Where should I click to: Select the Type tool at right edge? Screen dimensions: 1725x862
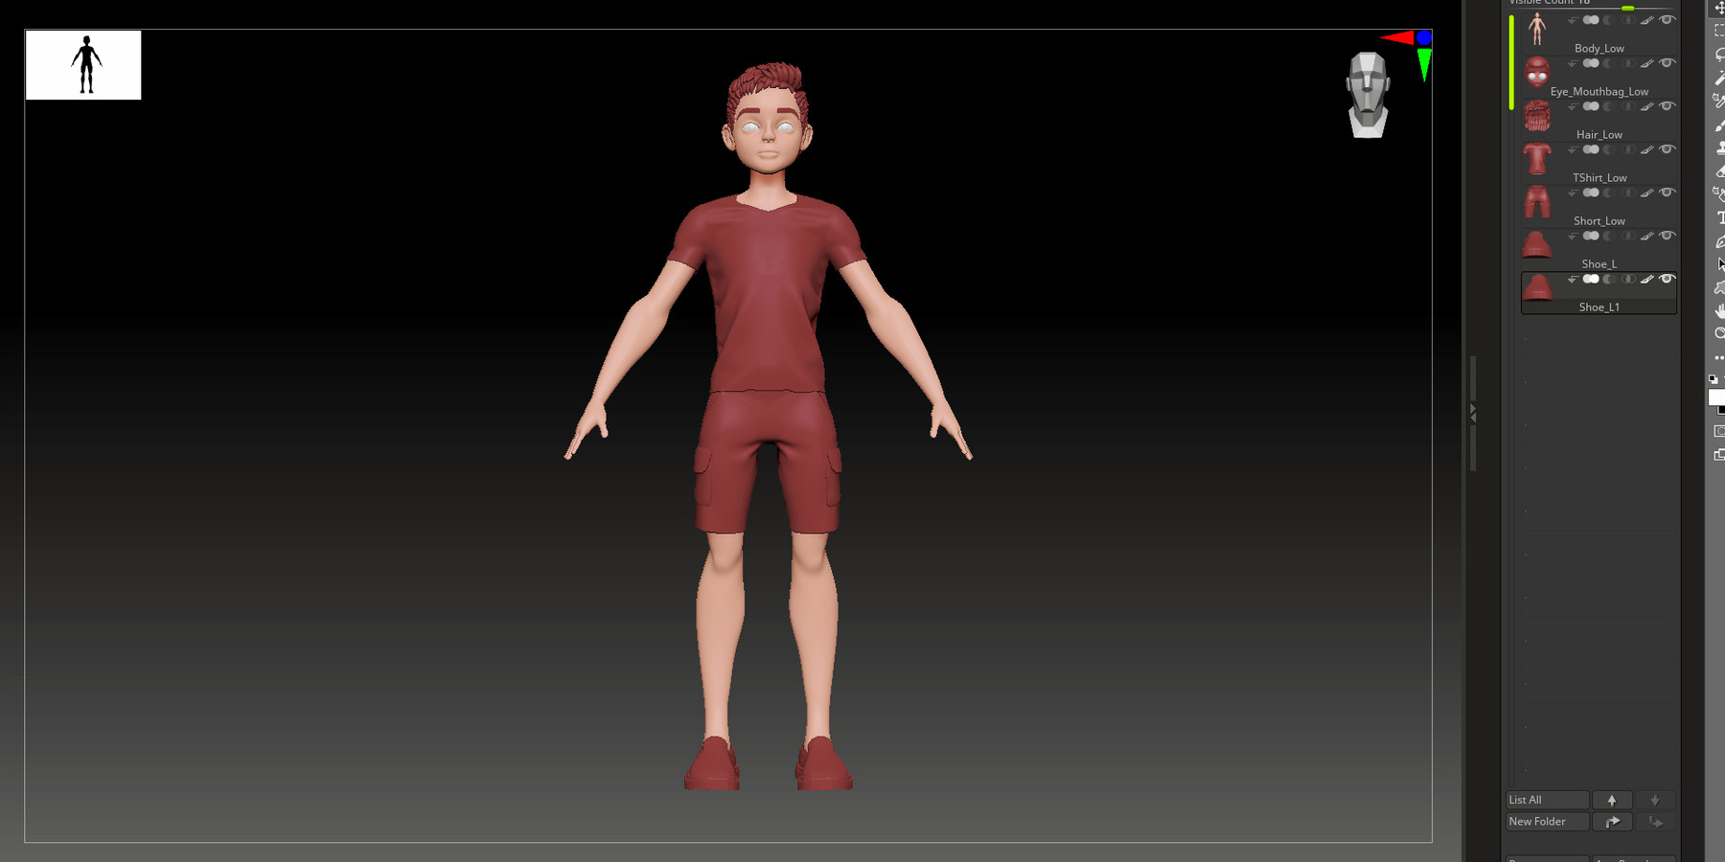1720,217
